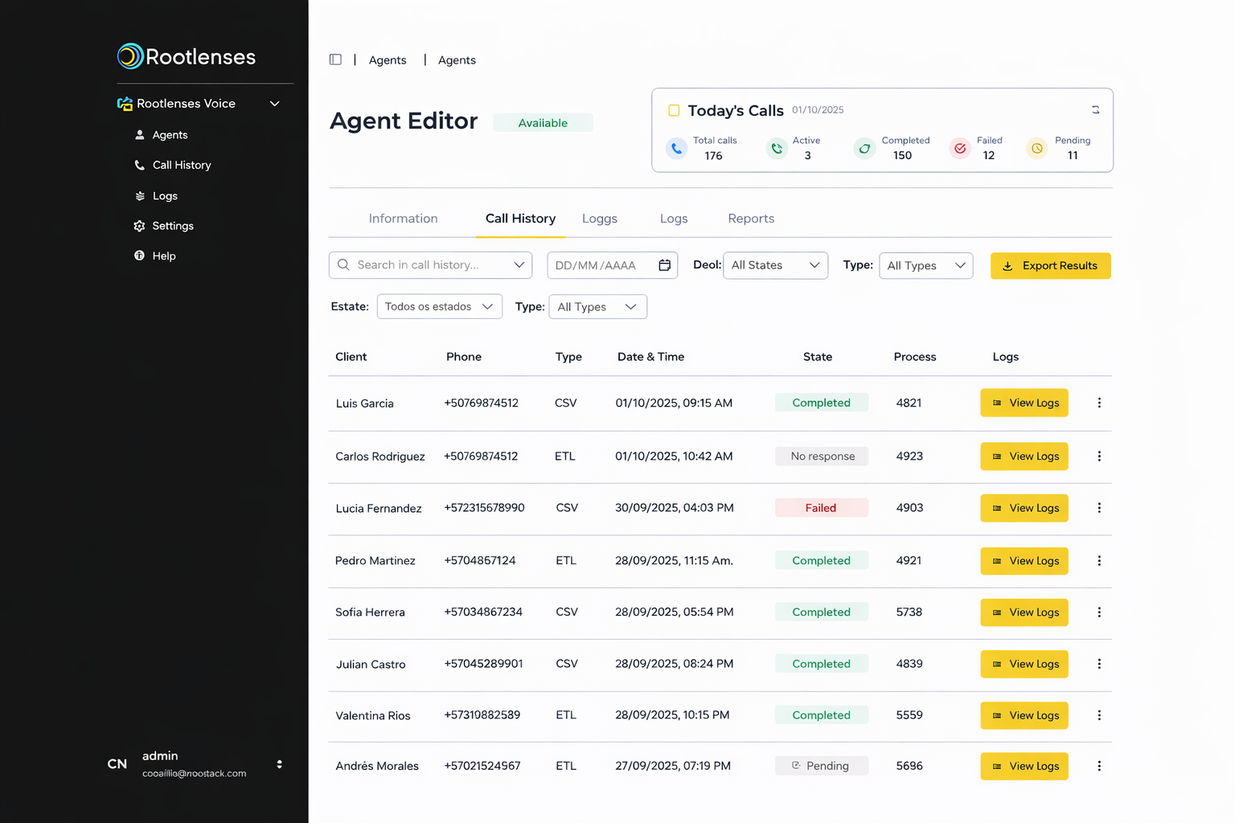
Task: Click the Total calls phone icon
Action: (x=677, y=149)
